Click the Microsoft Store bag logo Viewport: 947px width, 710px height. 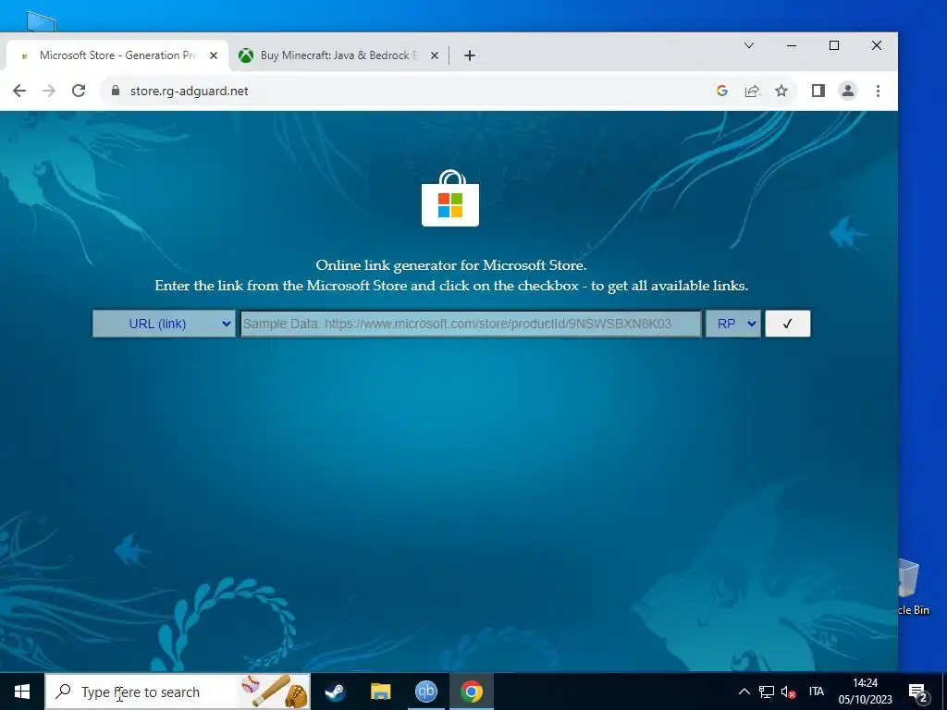tap(450, 198)
